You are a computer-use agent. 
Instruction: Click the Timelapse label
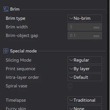(16, 100)
